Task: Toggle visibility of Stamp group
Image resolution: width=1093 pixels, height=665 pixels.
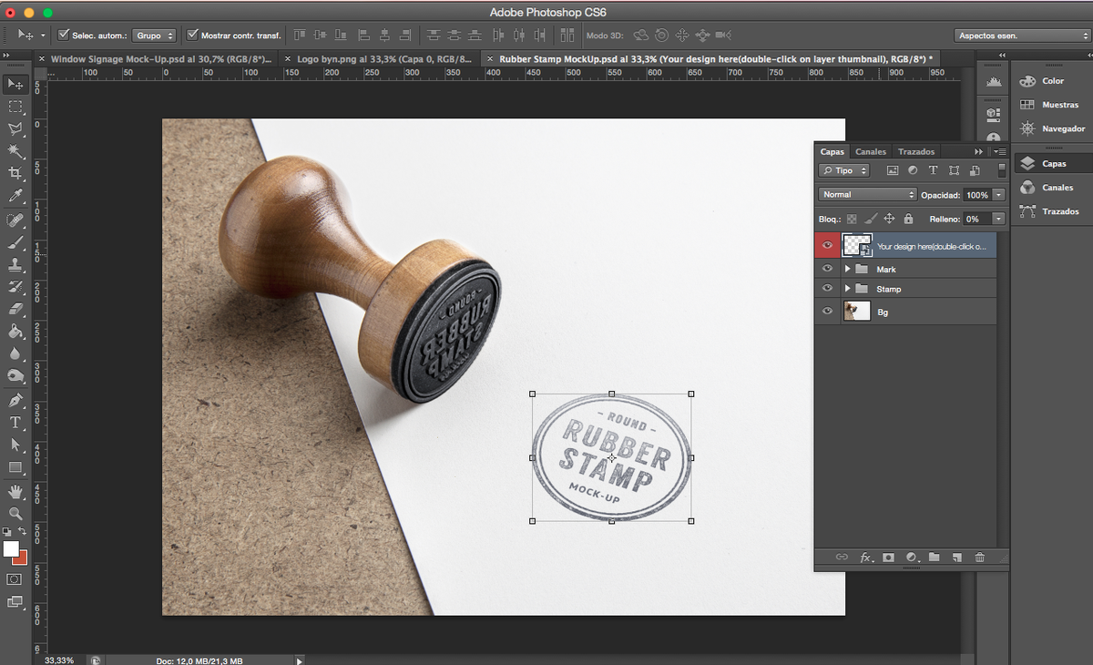Action: click(827, 289)
